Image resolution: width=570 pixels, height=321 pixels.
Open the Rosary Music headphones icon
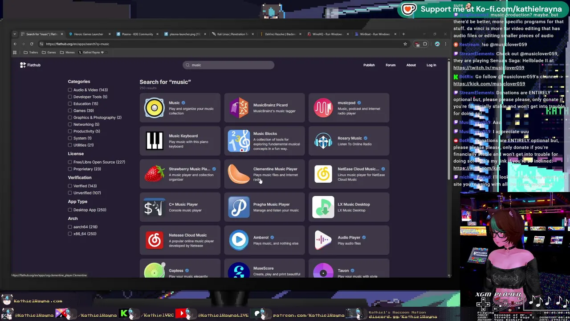(x=323, y=140)
